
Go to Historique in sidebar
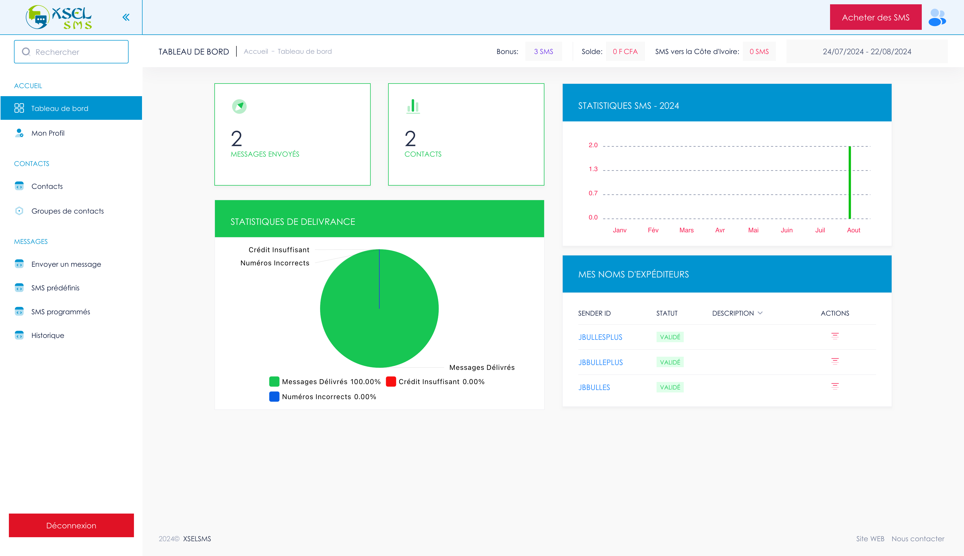click(x=47, y=335)
